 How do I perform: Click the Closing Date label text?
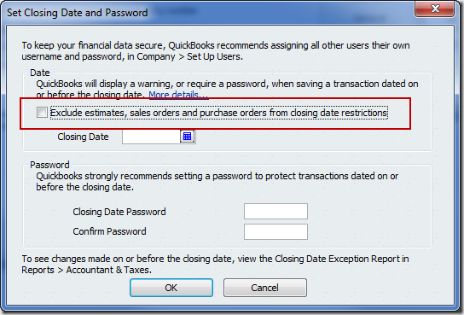pyautogui.click(x=83, y=137)
